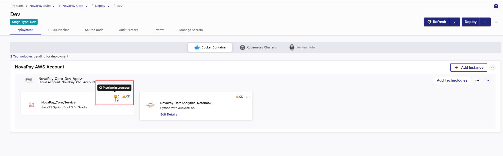Go to Products breadcrumb link
This screenshot has width=503, height=156.
17,6
